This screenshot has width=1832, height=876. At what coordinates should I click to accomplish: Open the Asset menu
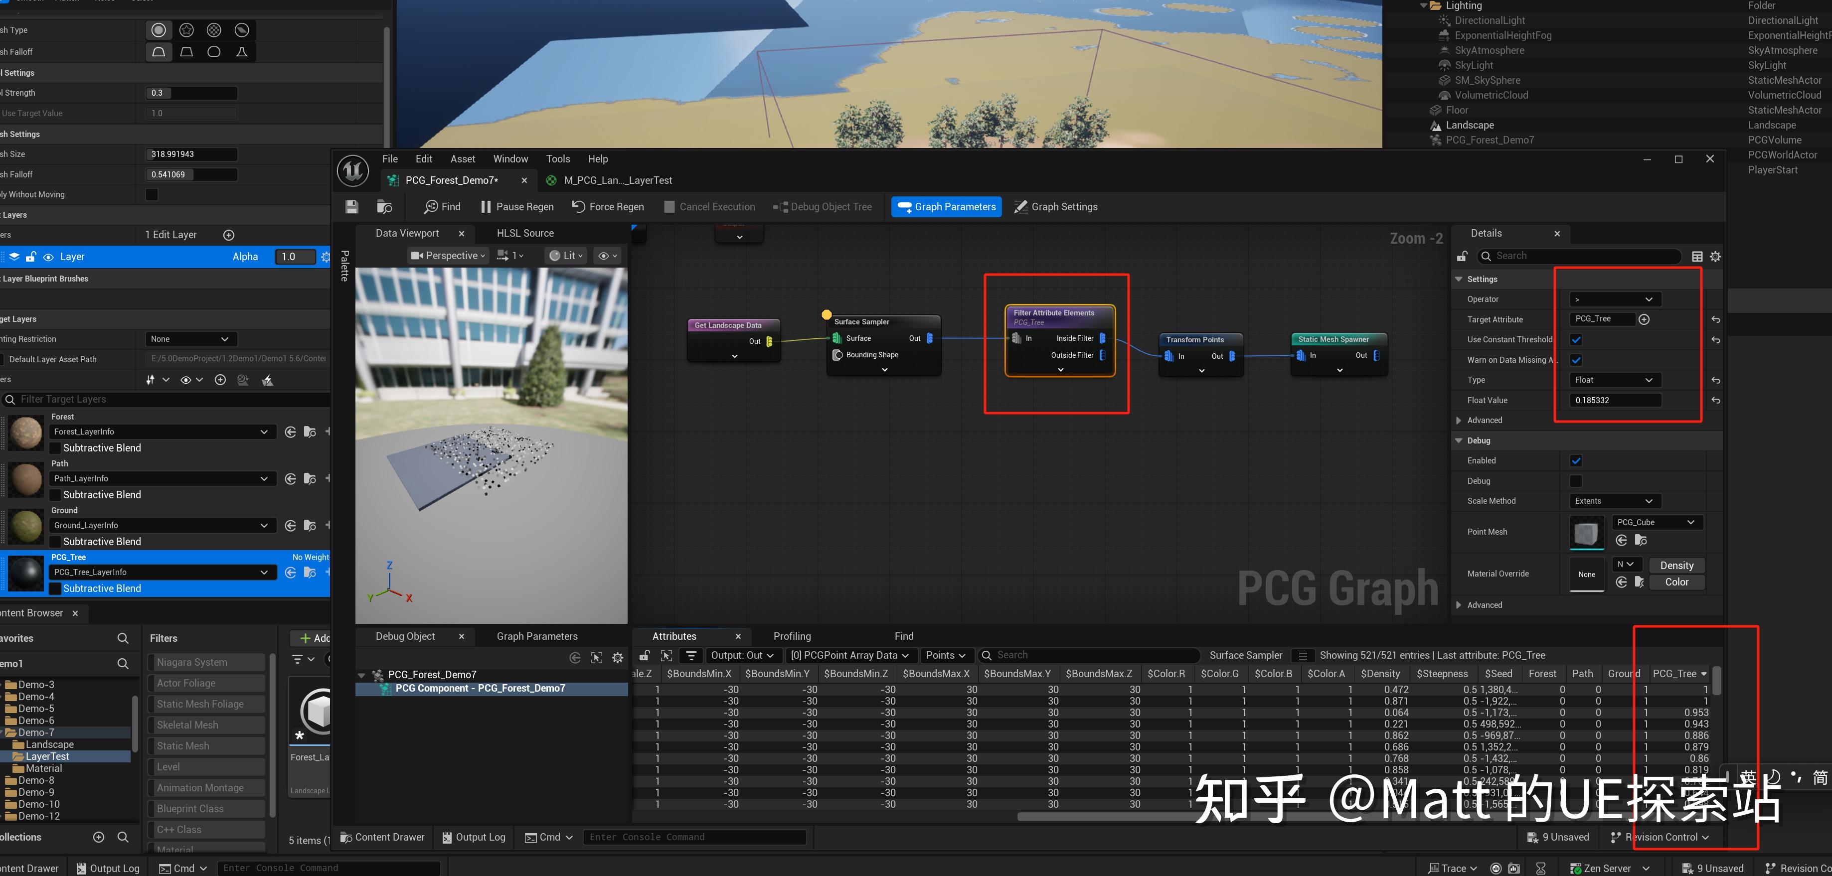pyautogui.click(x=462, y=159)
